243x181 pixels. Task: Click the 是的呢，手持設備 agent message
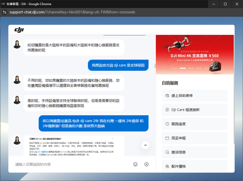point(74,103)
